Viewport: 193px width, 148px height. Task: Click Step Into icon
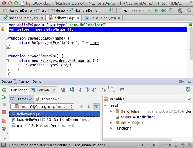80,89
